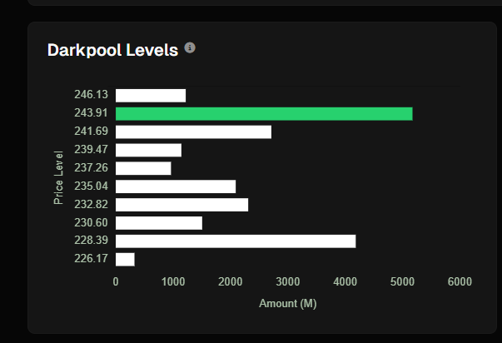
Task: Click the 243.91 axis label
Action: tap(92, 112)
